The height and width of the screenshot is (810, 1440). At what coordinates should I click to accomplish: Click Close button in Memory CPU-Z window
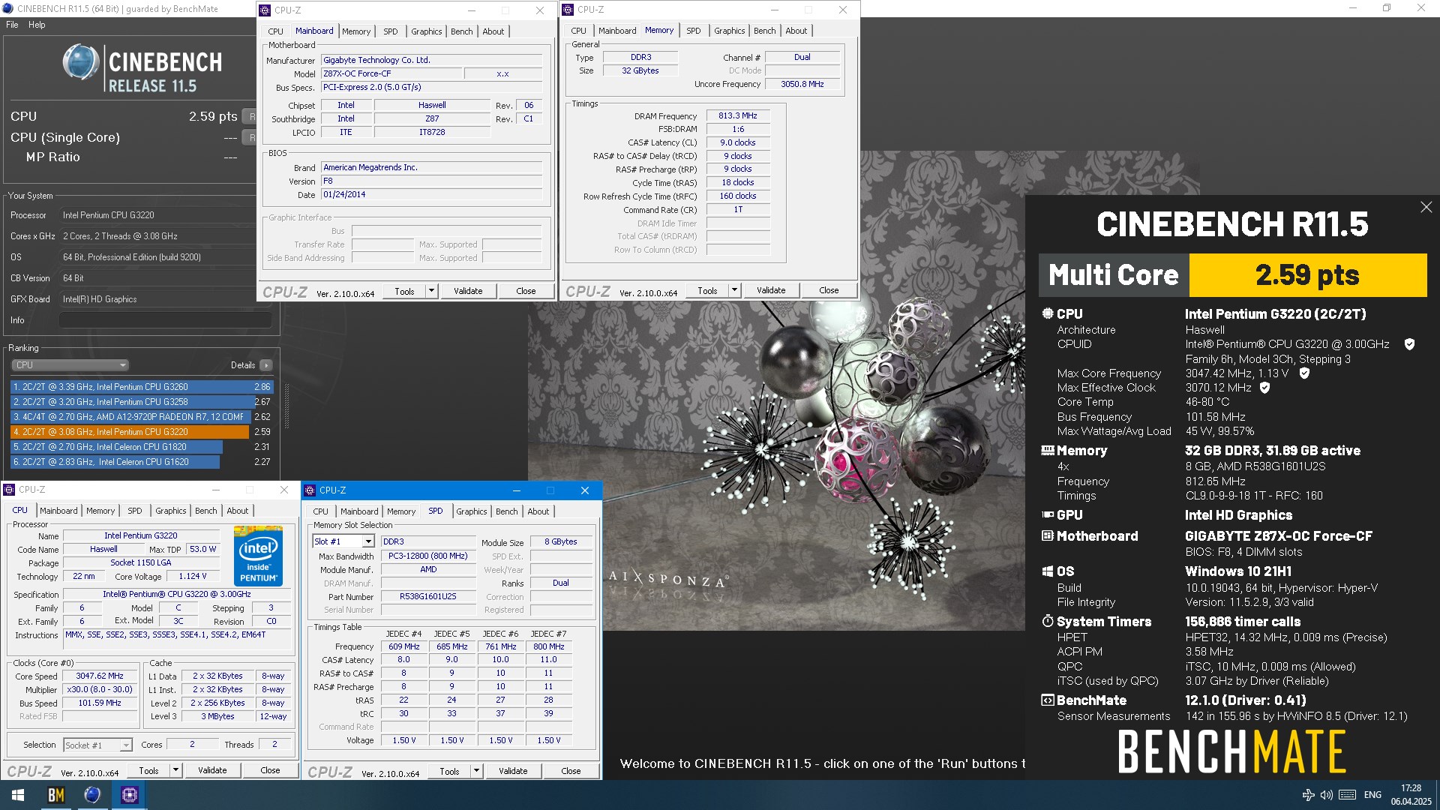[829, 290]
